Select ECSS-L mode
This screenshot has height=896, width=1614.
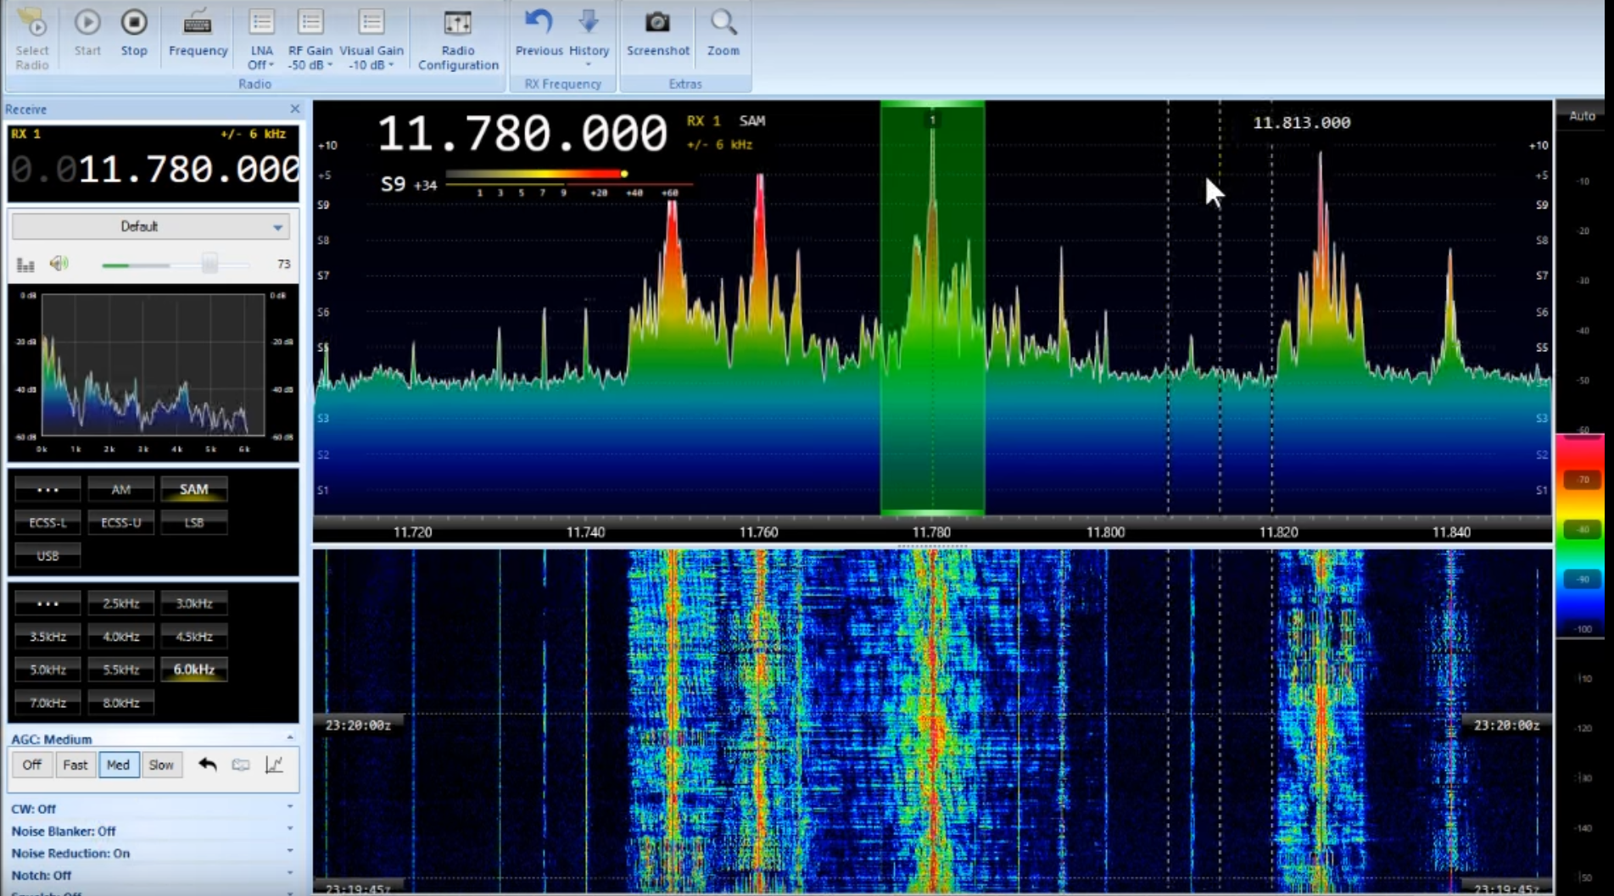(47, 522)
